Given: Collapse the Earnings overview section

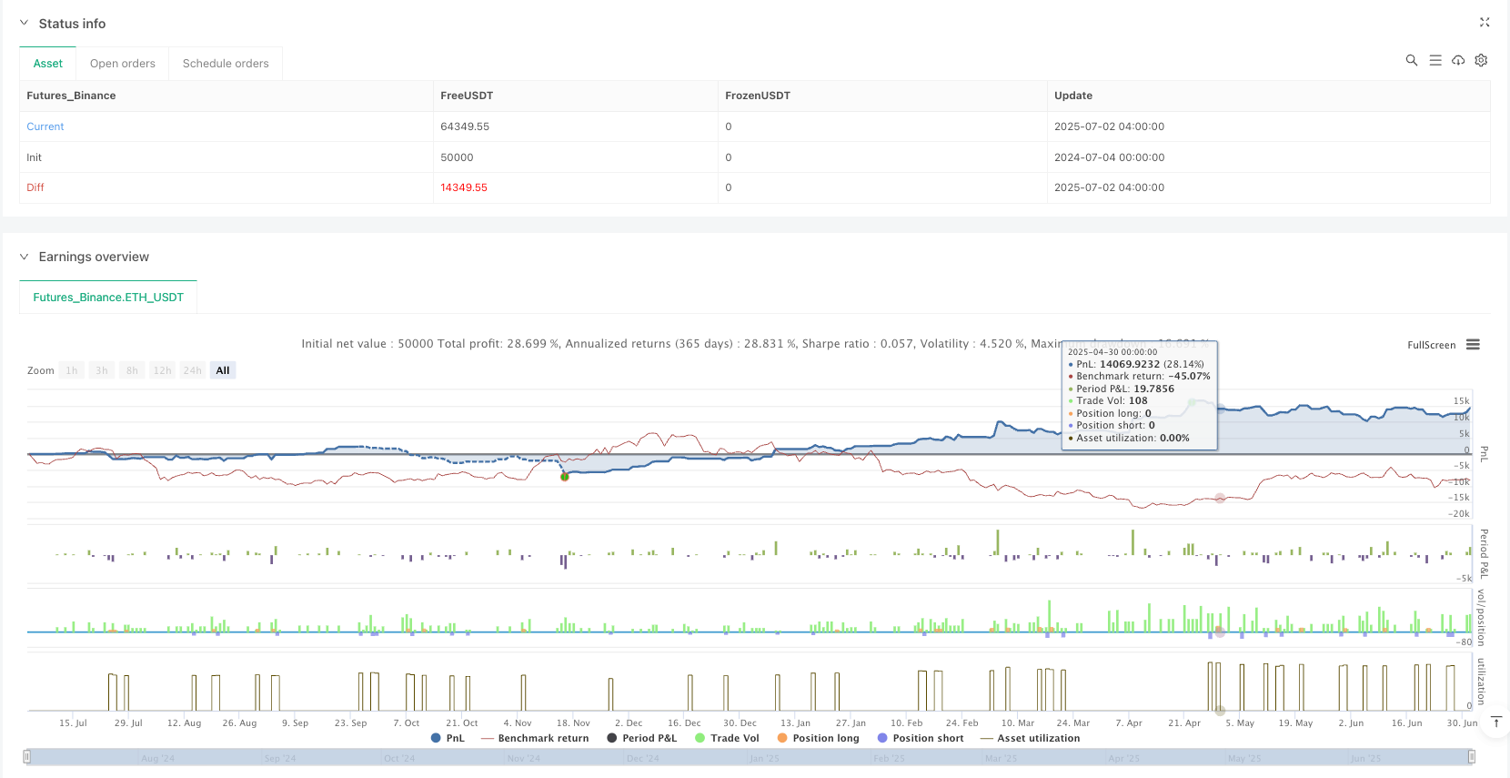Looking at the screenshot, I should point(24,257).
